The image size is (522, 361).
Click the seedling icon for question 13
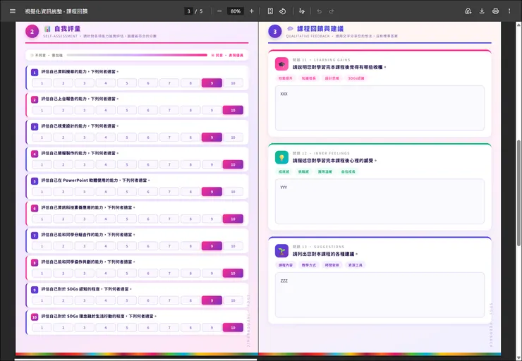pos(281,251)
